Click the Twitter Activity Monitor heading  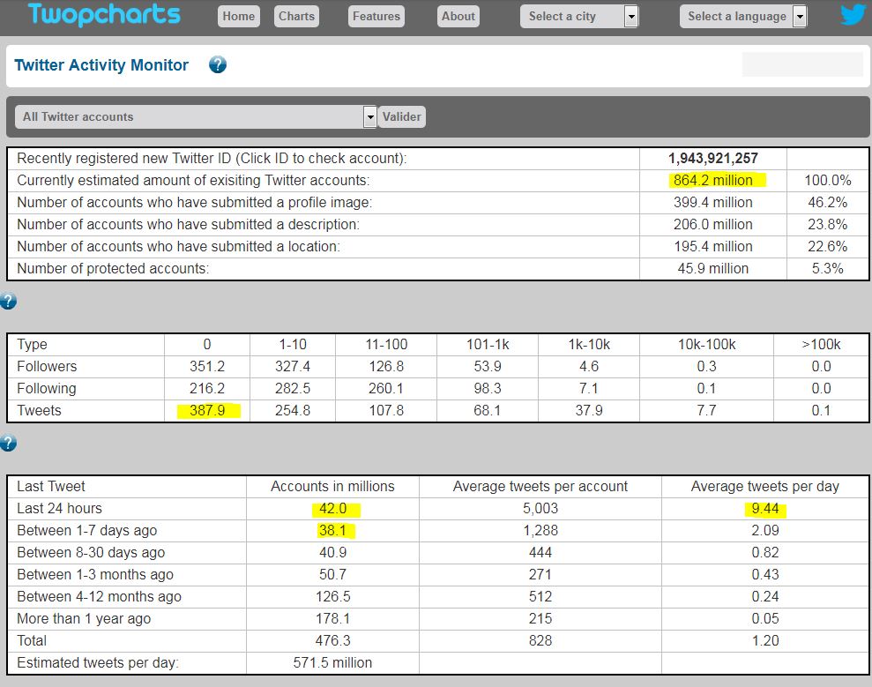[101, 65]
